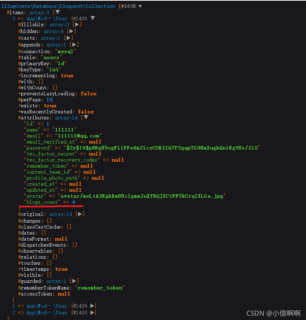Click the created_at null value
This screenshot has height=320, width=306.
[x=75, y=184]
